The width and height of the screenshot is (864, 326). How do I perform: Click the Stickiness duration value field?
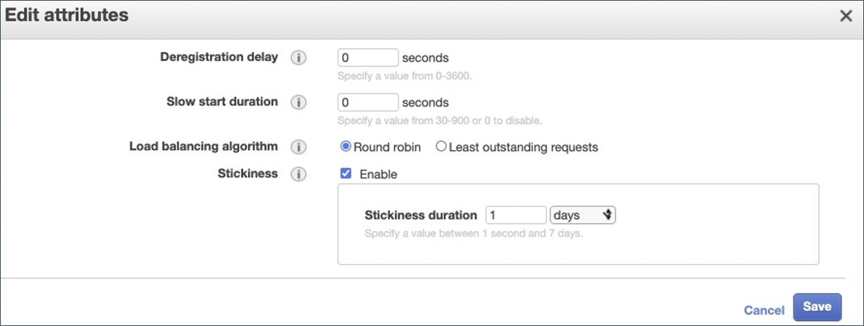tap(516, 214)
